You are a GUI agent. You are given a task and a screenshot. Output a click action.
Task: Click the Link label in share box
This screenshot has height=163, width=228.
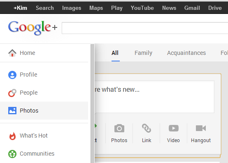tap(147, 140)
